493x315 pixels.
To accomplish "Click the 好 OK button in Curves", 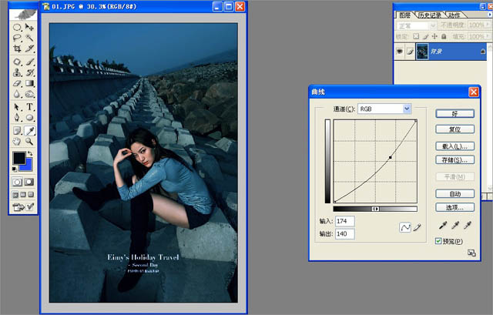I will [x=454, y=113].
